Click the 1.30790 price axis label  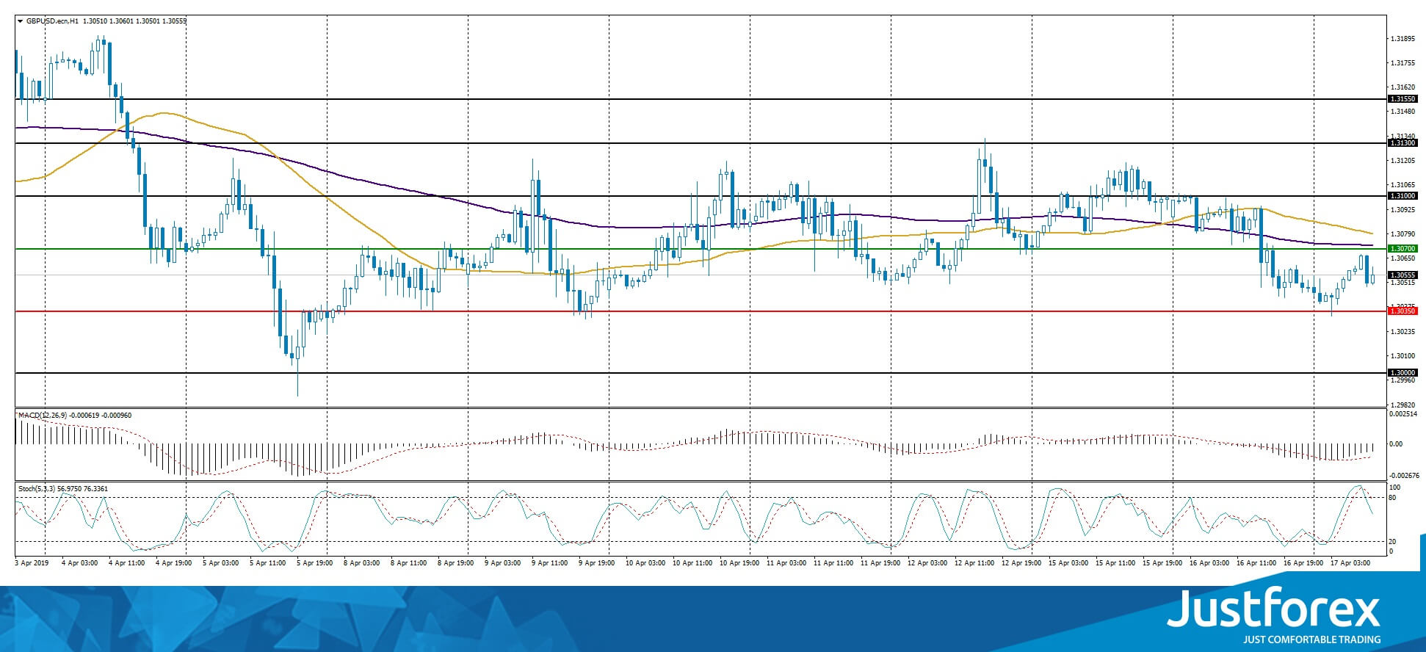[x=1403, y=233]
